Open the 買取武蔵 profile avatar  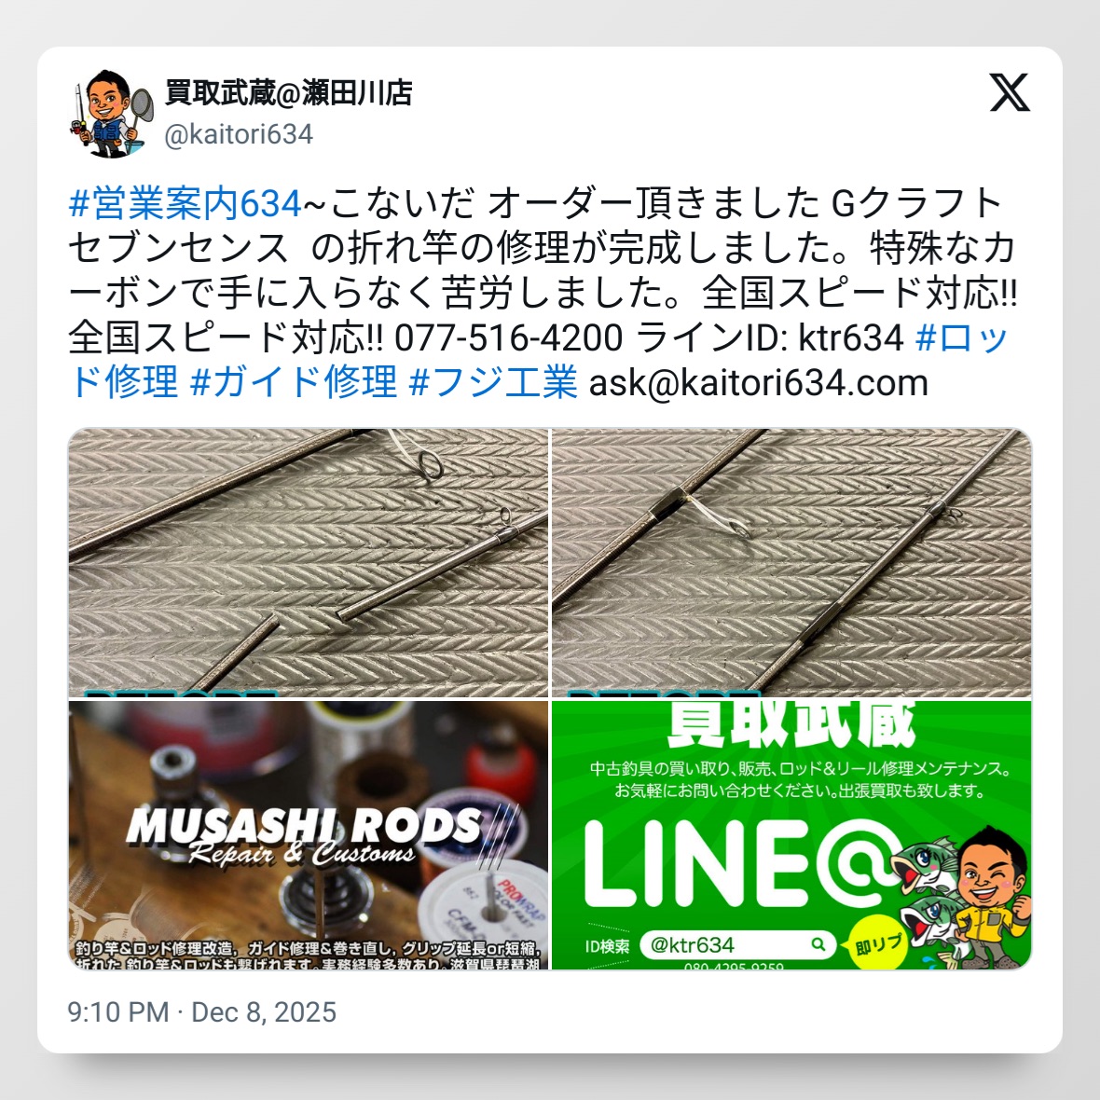[111, 113]
